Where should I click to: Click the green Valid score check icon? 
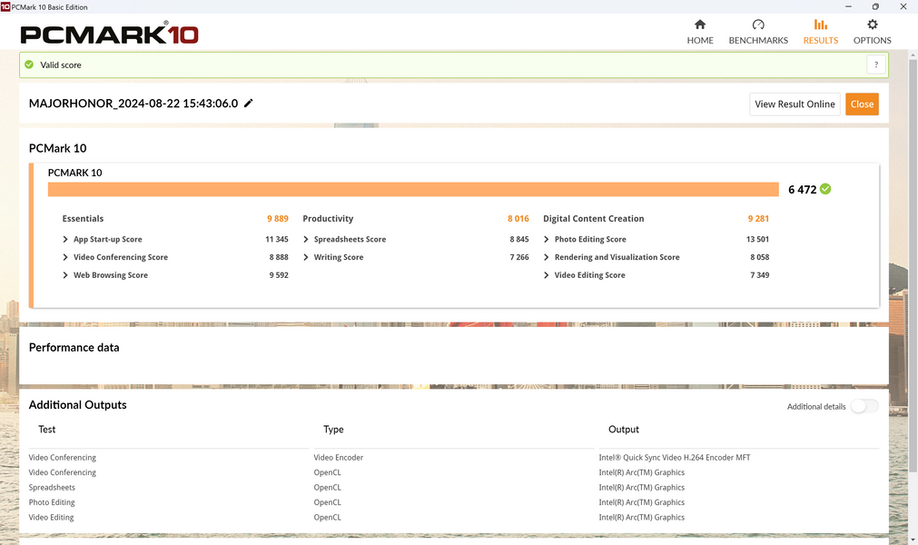[29, 64]
